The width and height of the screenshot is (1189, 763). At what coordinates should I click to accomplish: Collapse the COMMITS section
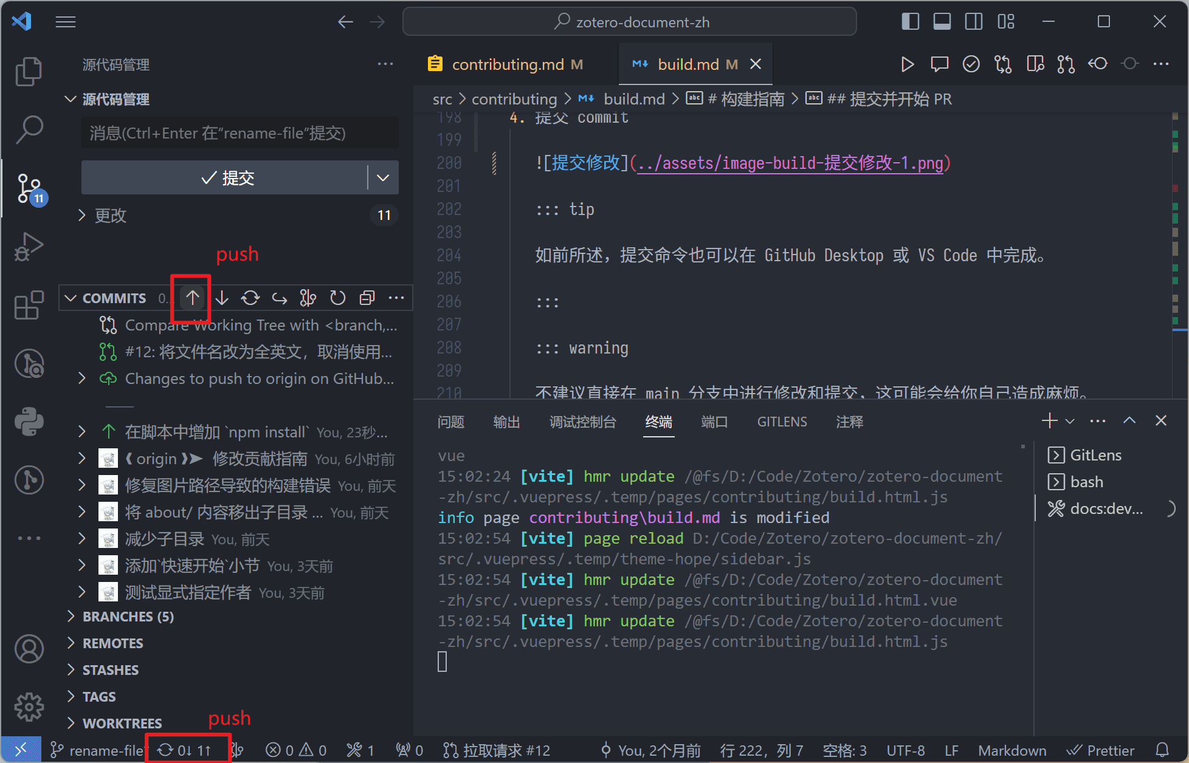71,298
